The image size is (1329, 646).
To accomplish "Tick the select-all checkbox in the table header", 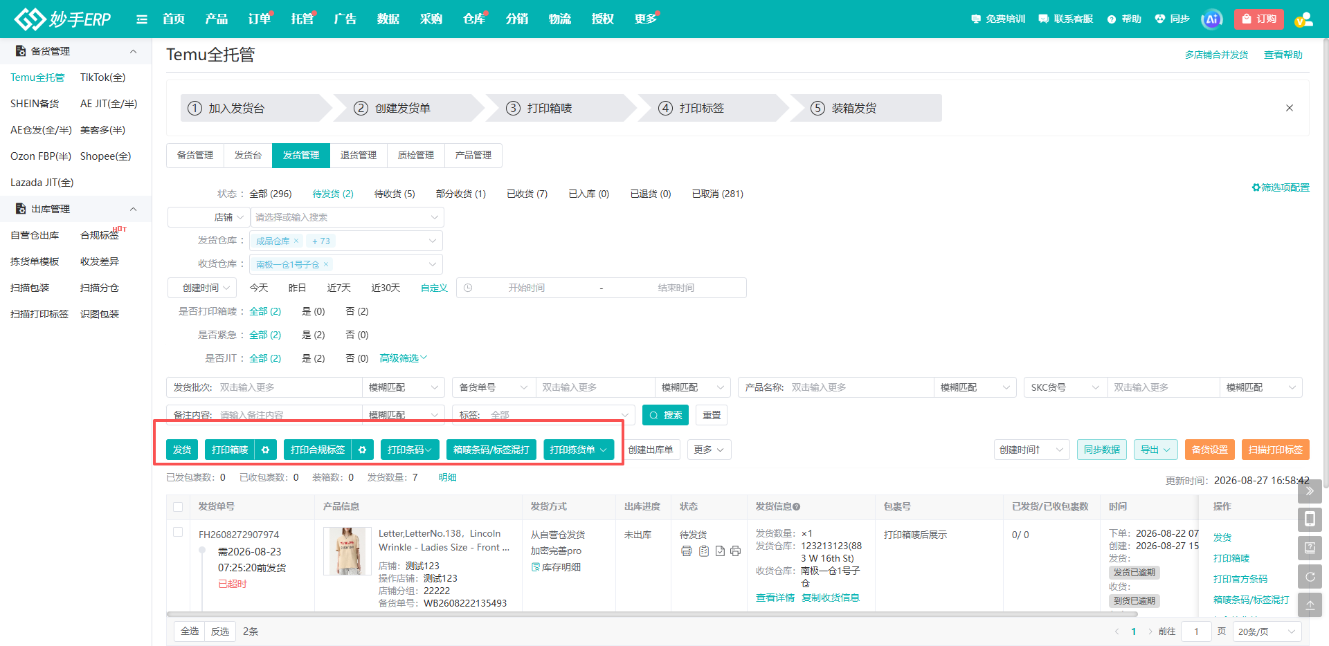I will (178, 507).
